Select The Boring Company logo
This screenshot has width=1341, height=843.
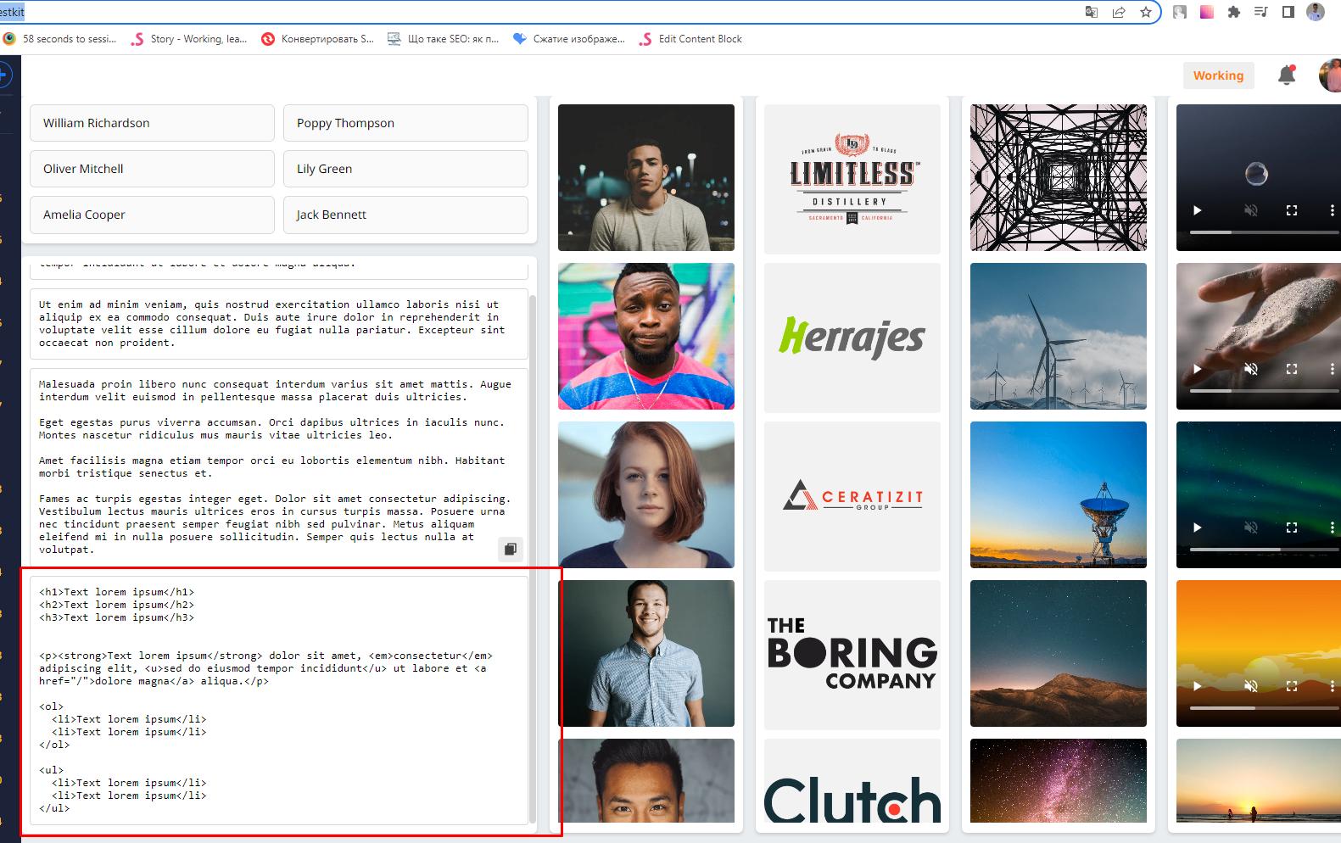[x=852, y=655]
